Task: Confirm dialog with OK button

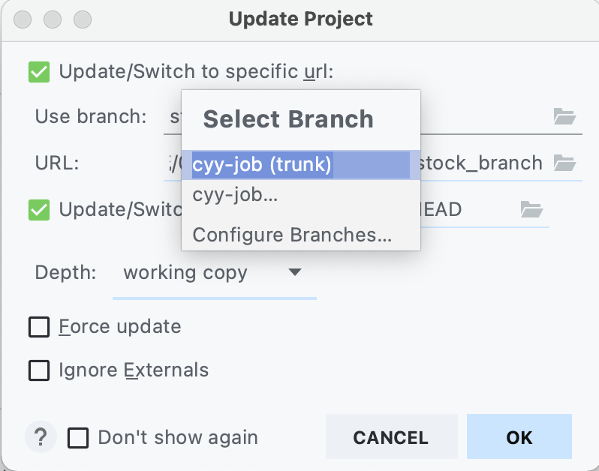Action: [x=519, y=436]
